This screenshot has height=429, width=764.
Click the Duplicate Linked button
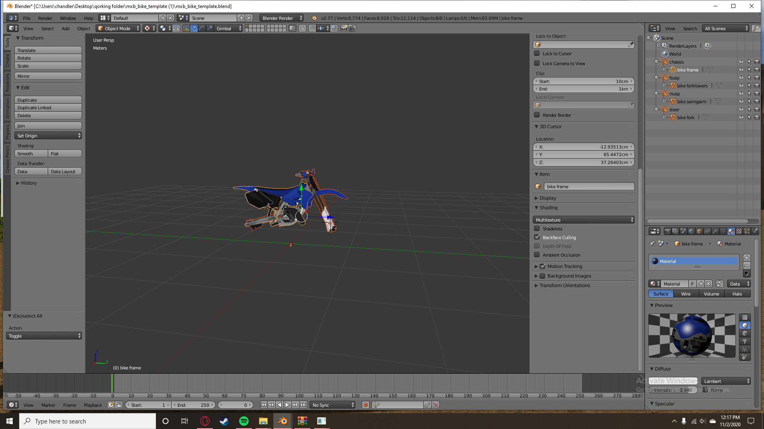(48, 108)
